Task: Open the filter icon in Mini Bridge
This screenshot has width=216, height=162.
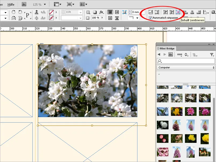Action: [x=212, y=54]
